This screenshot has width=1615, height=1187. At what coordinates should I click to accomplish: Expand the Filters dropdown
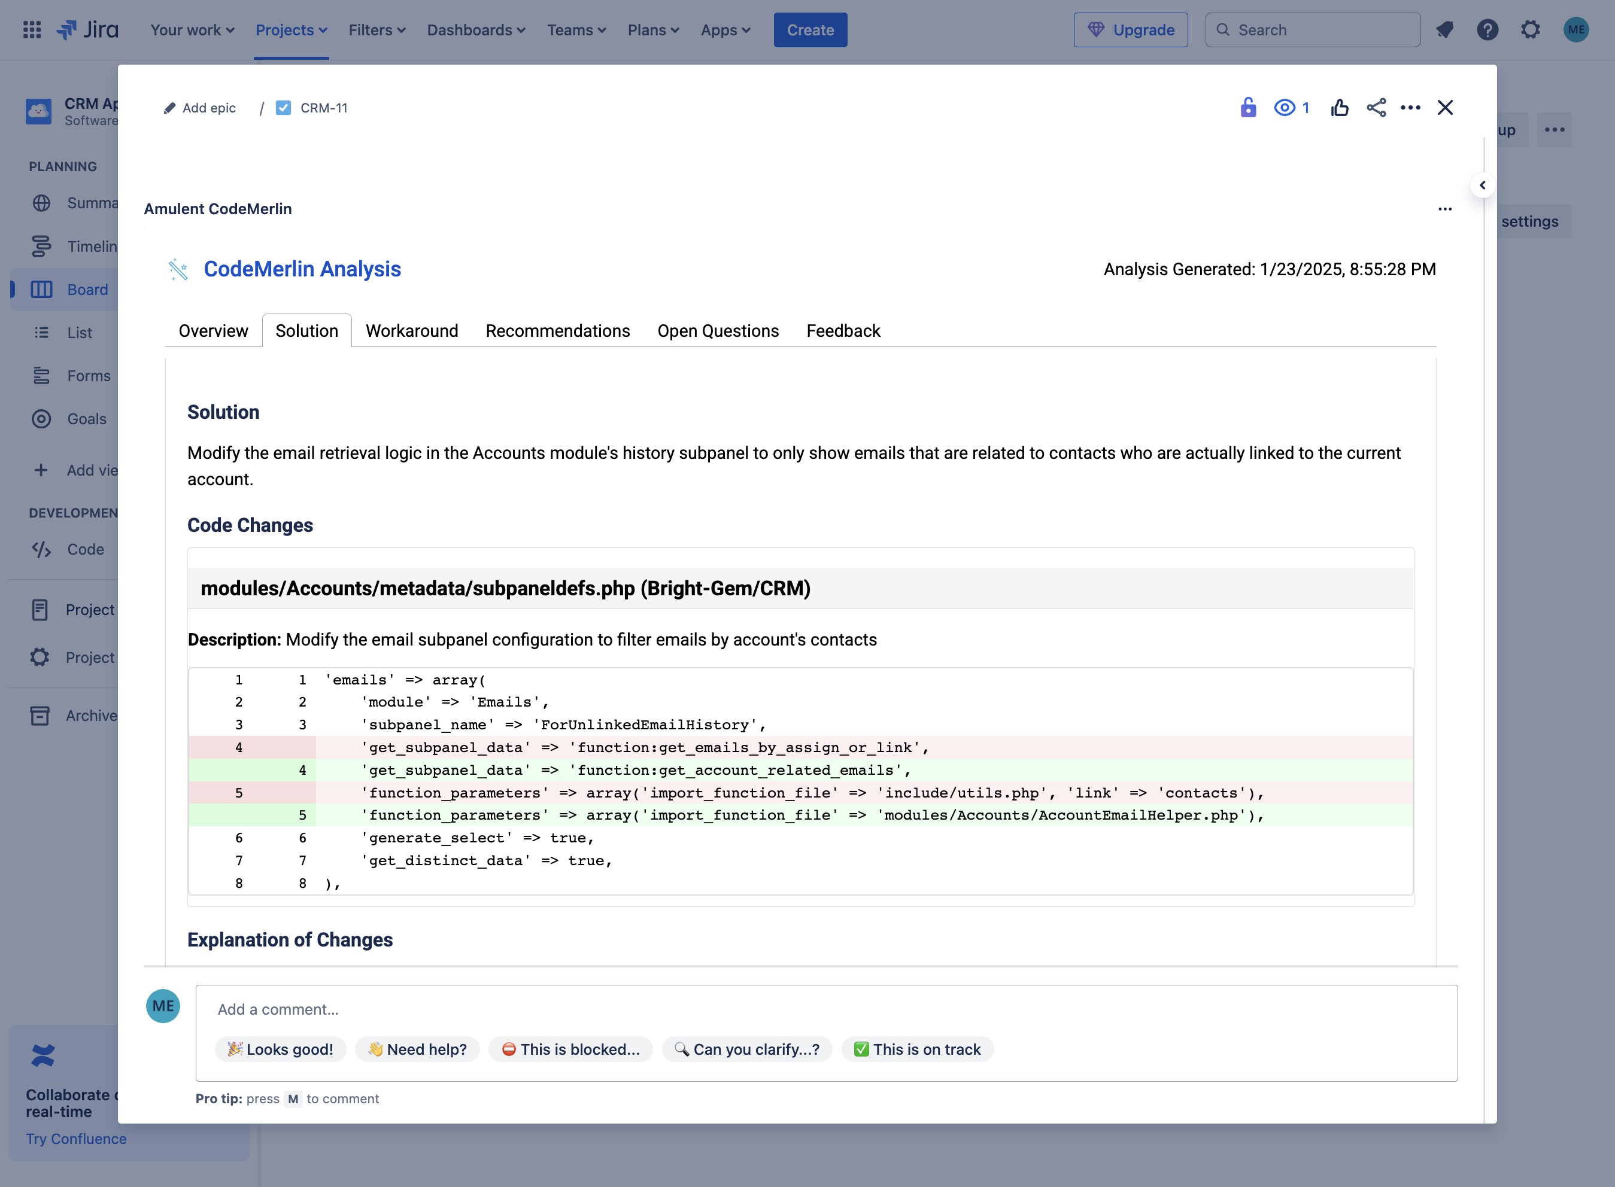tap(377, 30)
